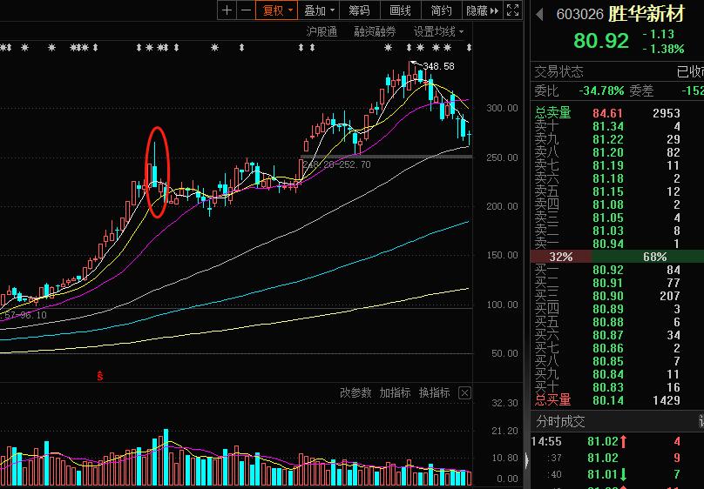
Task: Open the 叠加 overlay dropdown
Action: tap(319, 10)
